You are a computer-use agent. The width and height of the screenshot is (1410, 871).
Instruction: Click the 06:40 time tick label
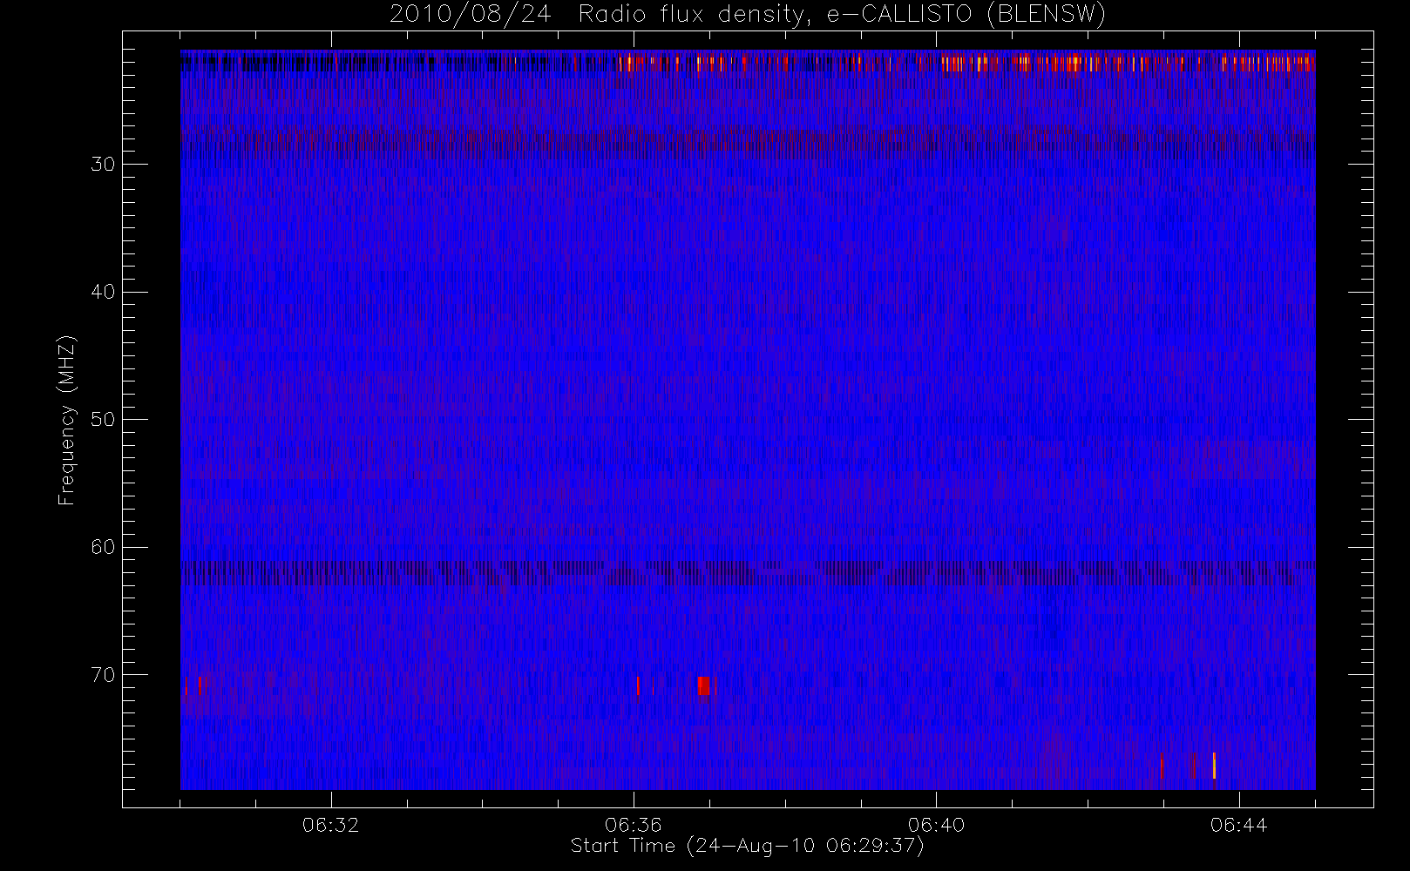click(x=936, y=825)
